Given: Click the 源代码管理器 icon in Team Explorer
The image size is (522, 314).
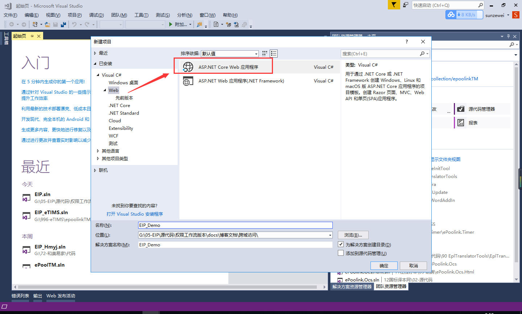Looking at the screenshot, I should tap(461, 109).
